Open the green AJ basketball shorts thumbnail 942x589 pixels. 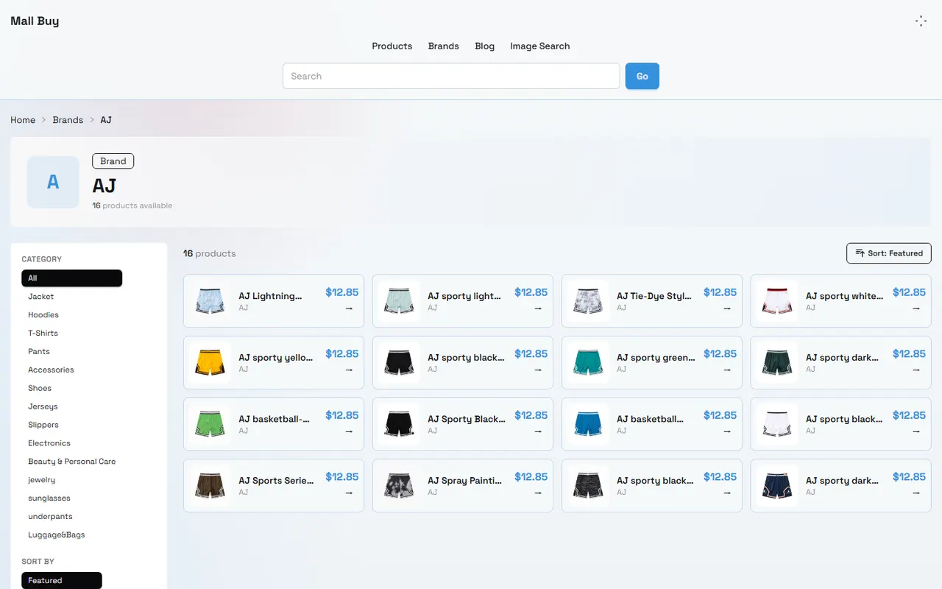[210, 424]
